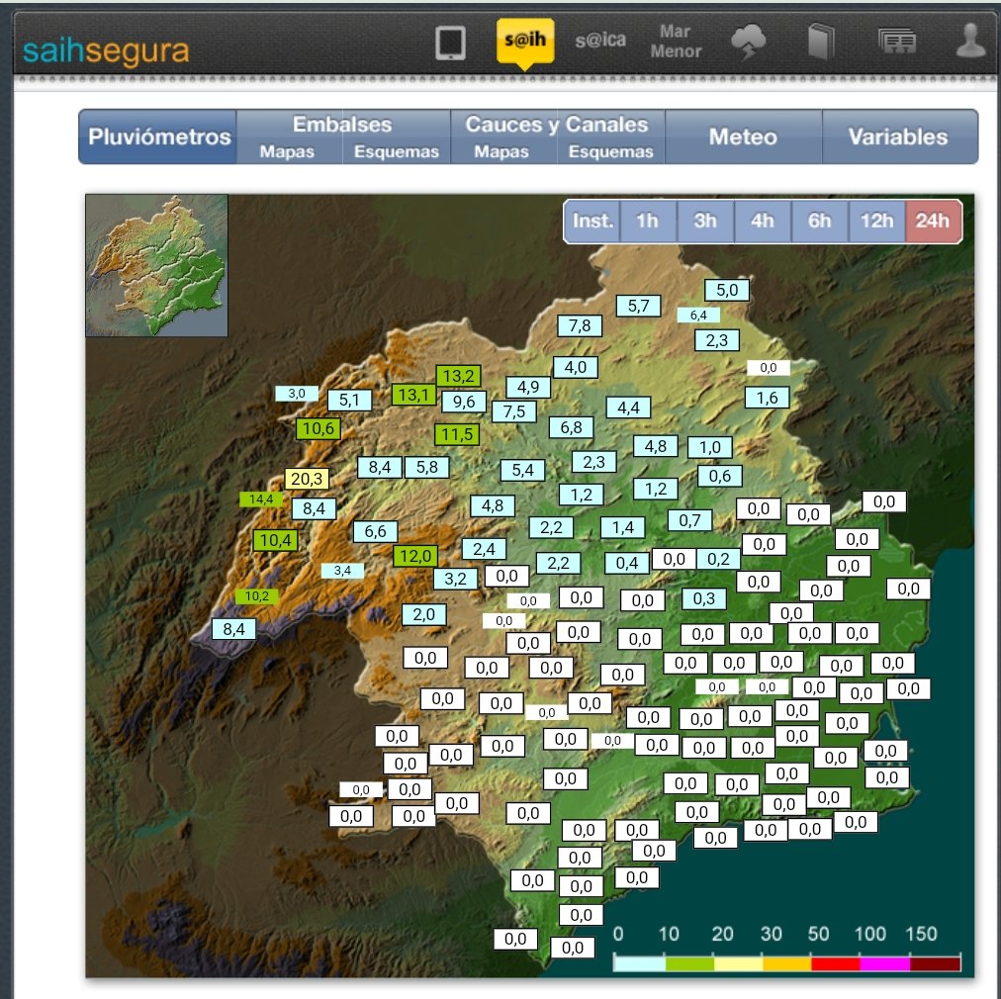
Task: Click the storm cloud weather icon
Action: (748, 42)
